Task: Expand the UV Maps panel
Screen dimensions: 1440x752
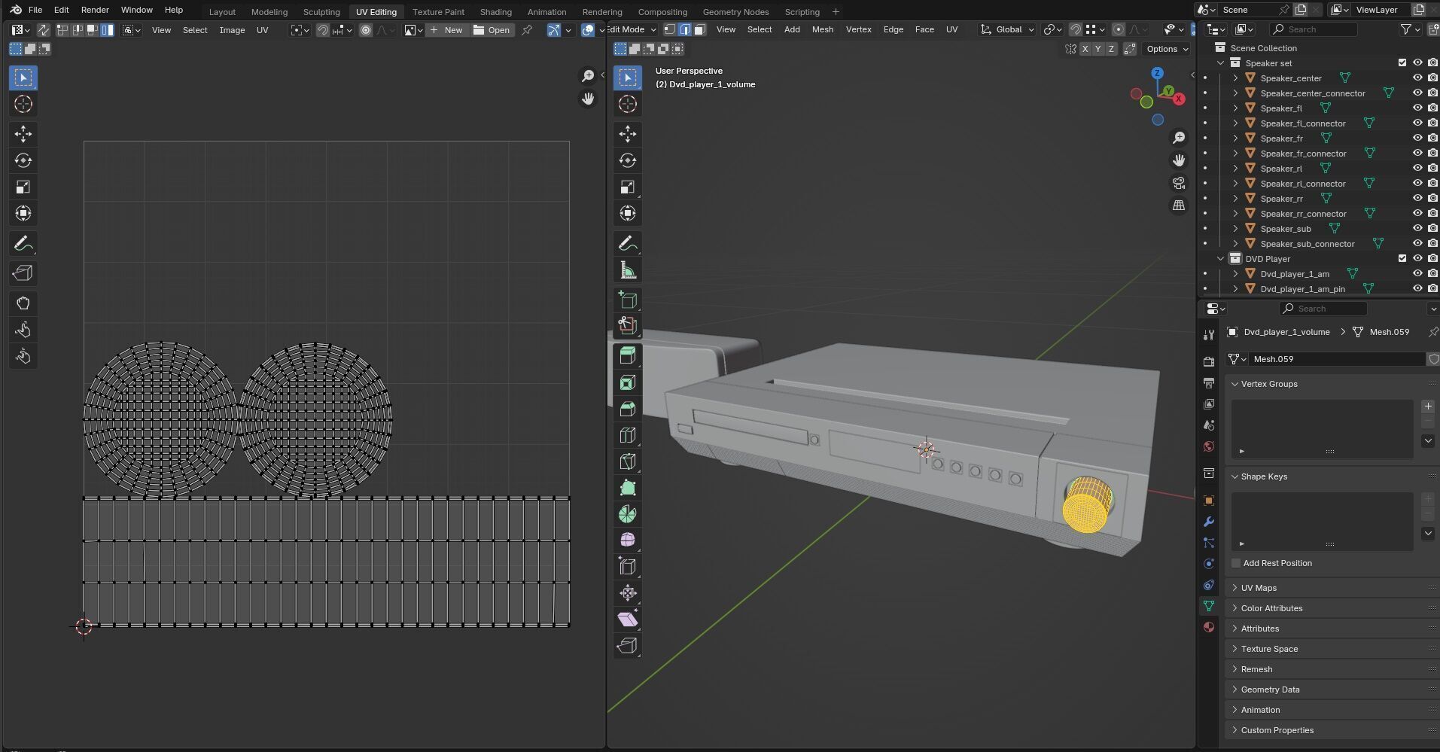Action: point(1259,588)
